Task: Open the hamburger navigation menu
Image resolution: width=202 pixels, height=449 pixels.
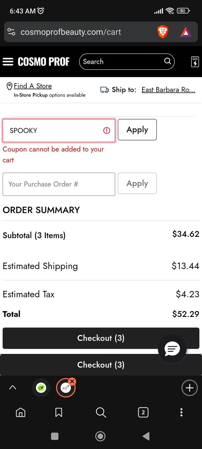Action: (8, 62)
